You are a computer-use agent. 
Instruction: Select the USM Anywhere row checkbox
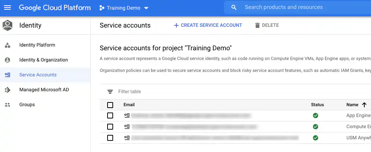coord(110,138)
